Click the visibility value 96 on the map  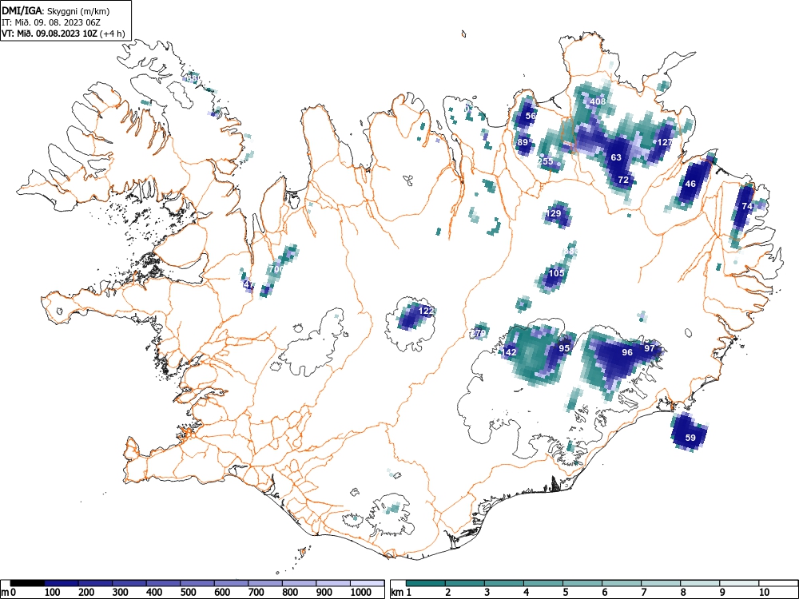[627, 352]
